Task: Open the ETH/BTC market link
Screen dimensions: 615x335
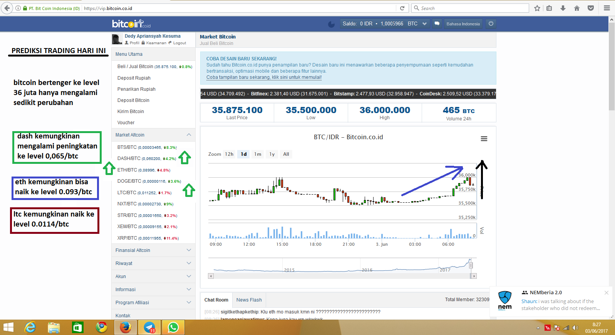Action: click(x=144, y=170)
